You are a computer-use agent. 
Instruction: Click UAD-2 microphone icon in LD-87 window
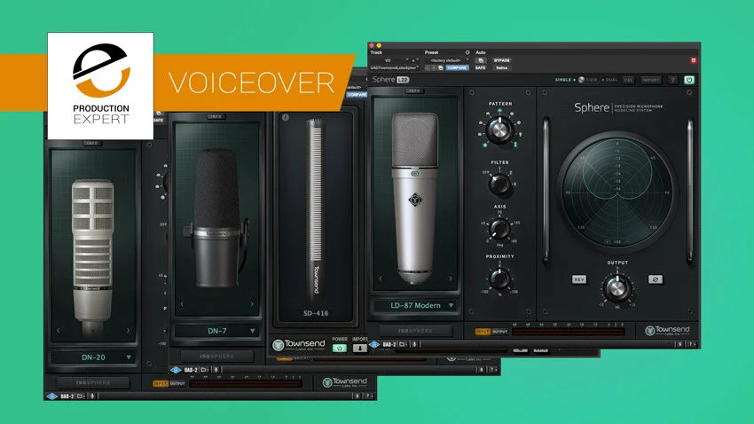[x=415, y=344]
